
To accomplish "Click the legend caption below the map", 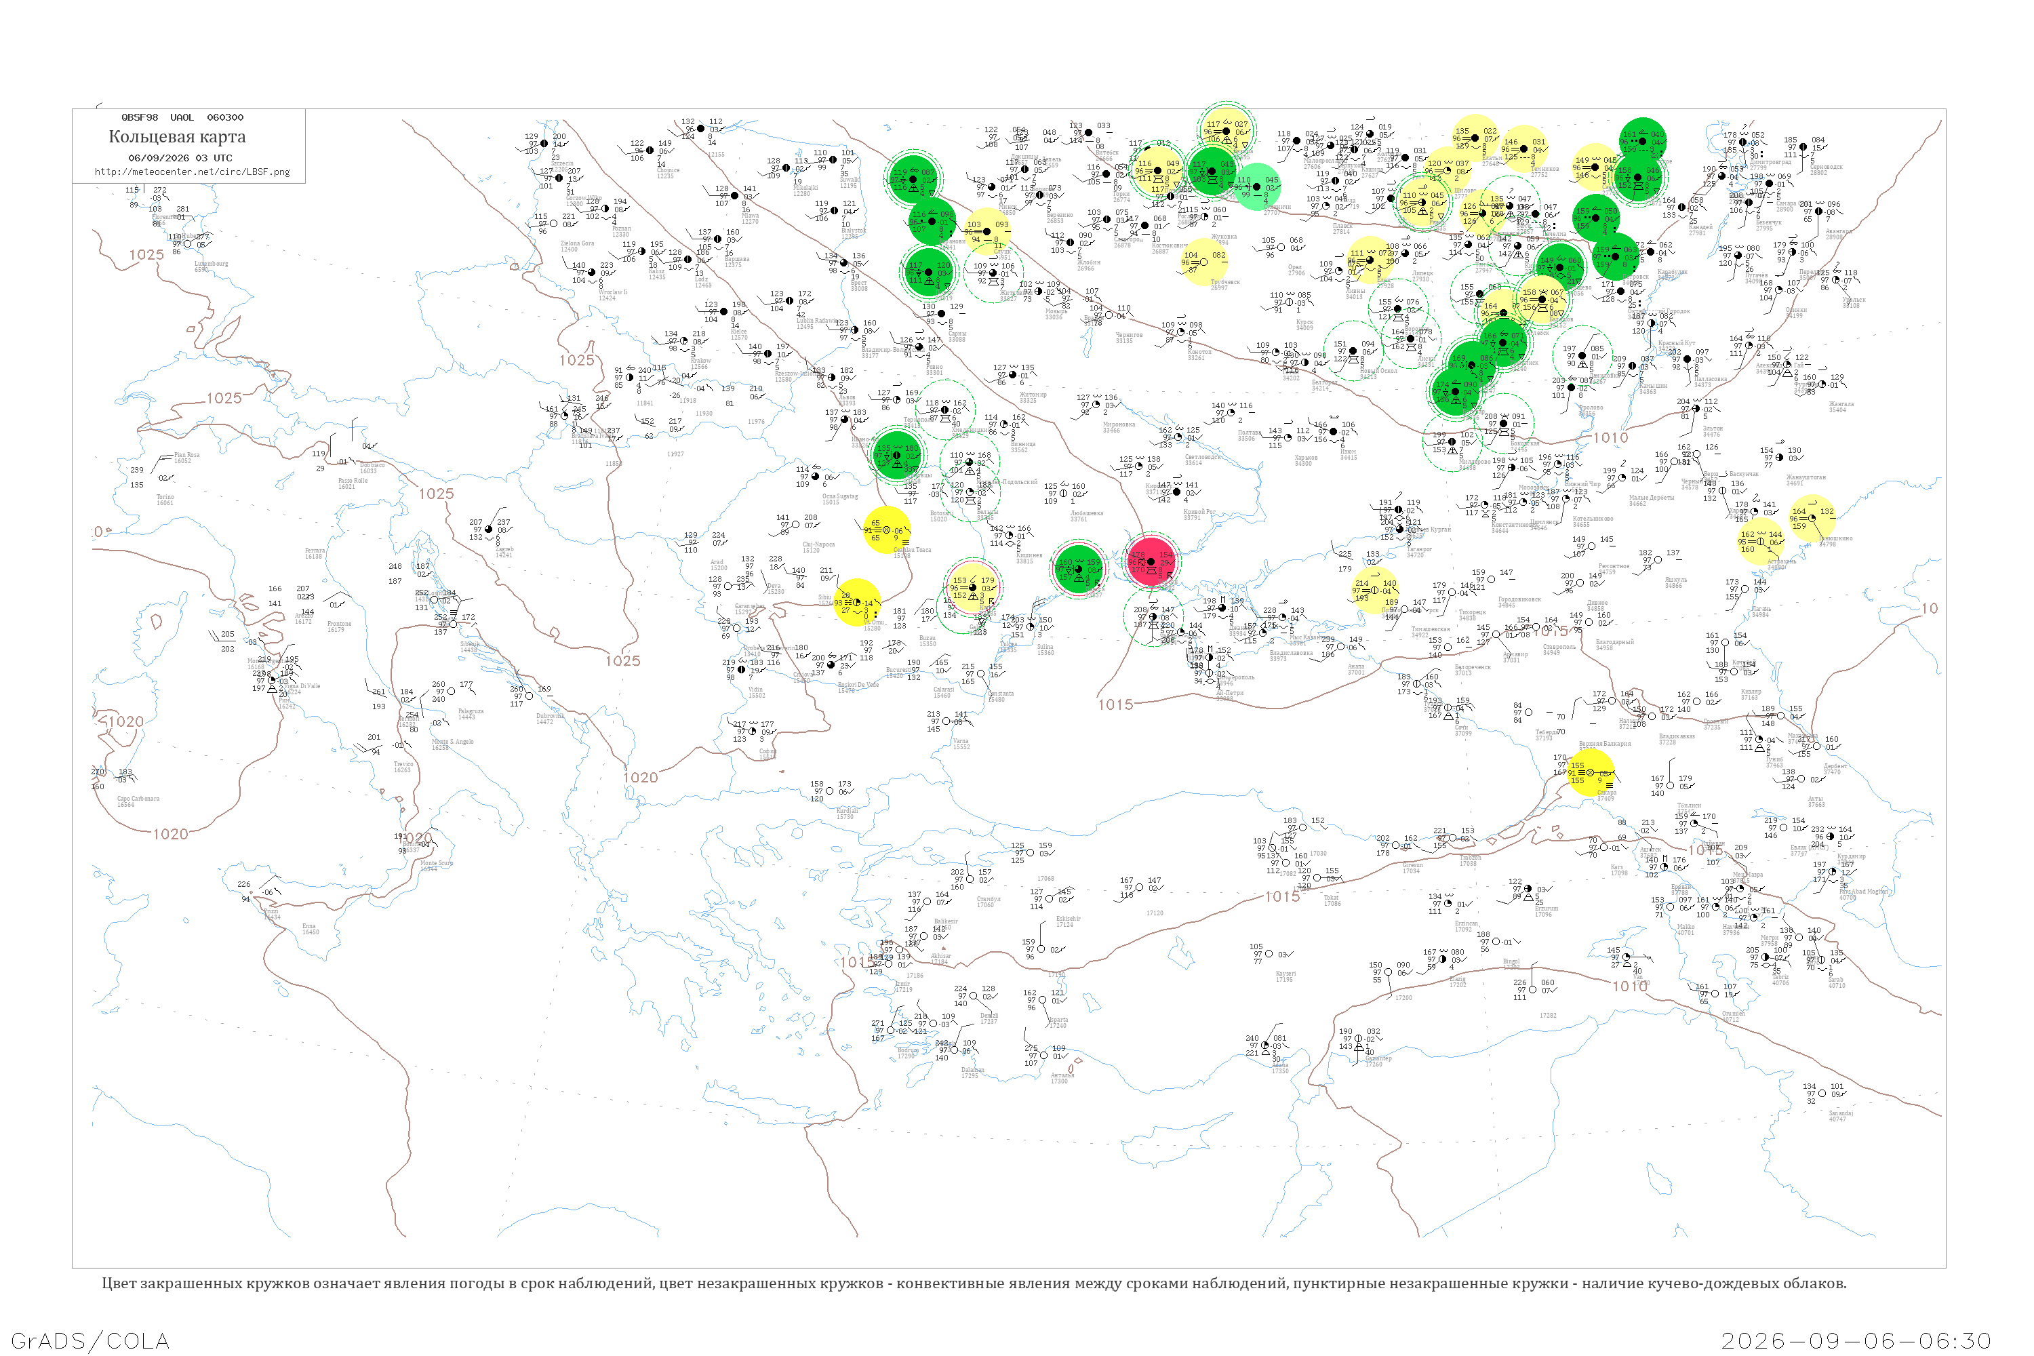I will (974, 1283).
